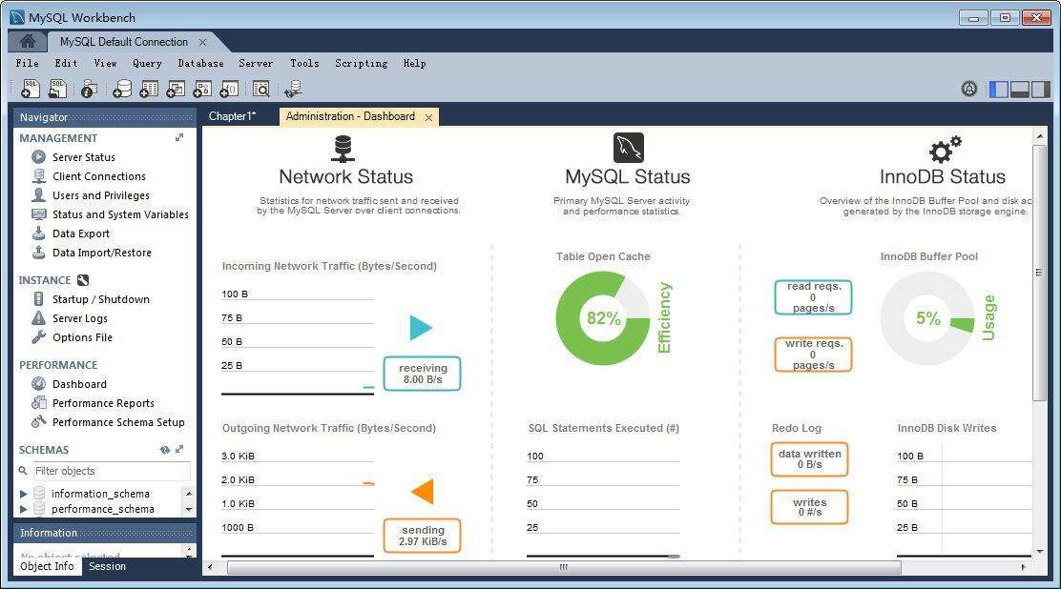Click the Table Open Cache efficiency donut chart
The height and width of the screenshot is (589, 1061).
tap(602, 317)
